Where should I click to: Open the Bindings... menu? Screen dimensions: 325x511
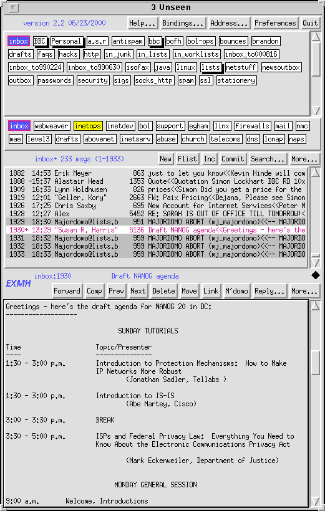183,23
